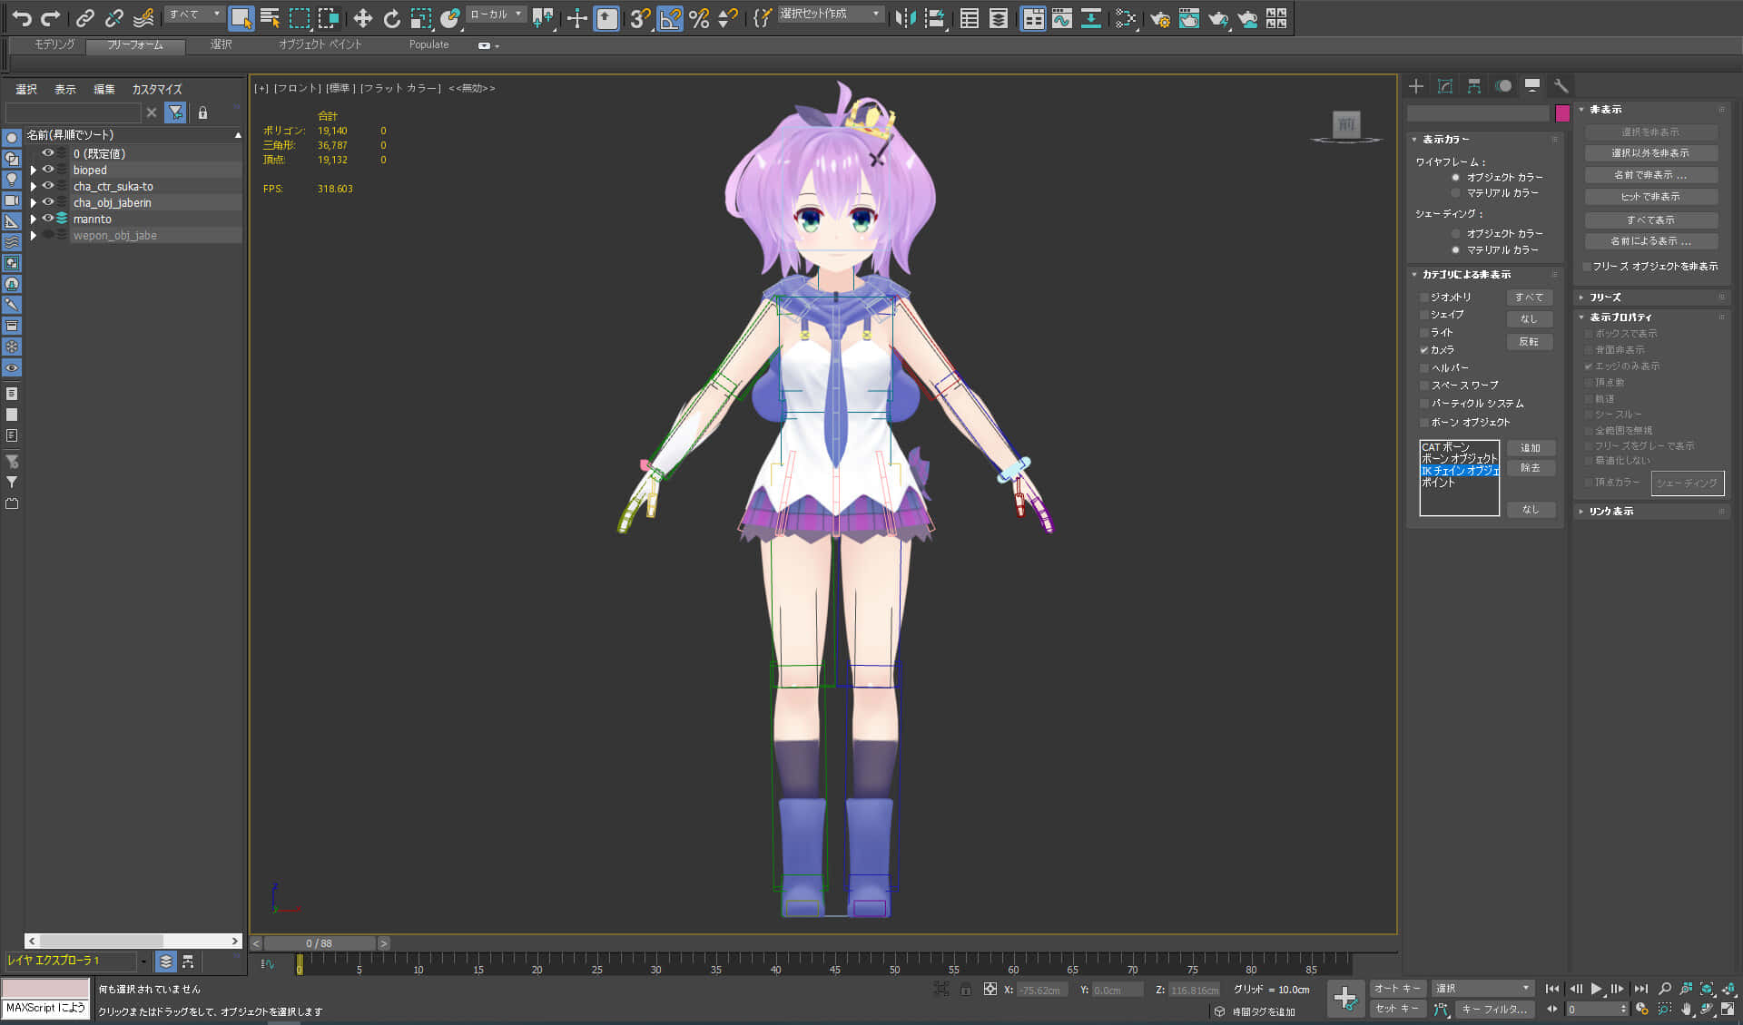Open the Create panel plus icon
The image size is (1743, 1025).
pos(1416,86)
